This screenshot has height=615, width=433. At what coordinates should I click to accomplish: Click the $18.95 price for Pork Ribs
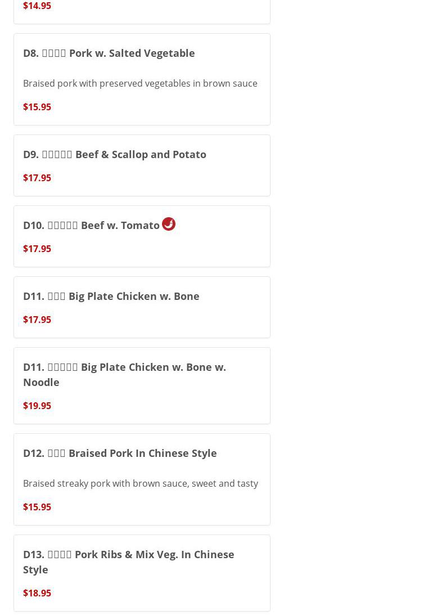tap(37, 593)
